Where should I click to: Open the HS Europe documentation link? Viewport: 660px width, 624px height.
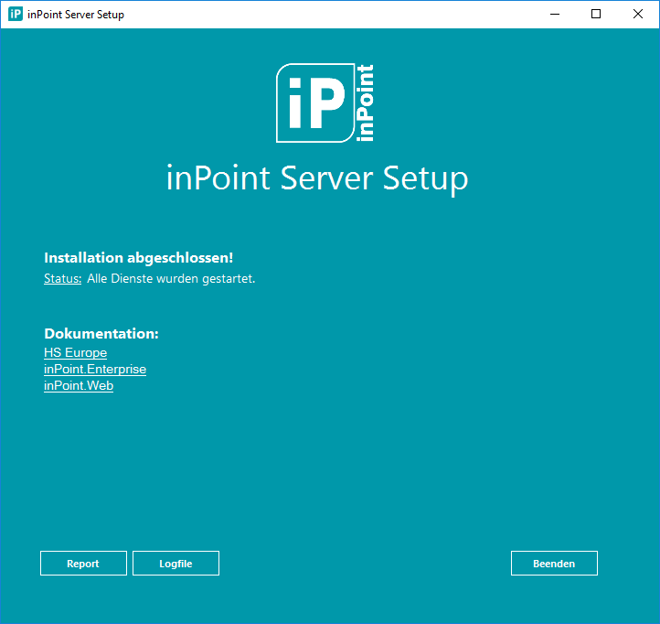pyautogui.click(x=75, y=352)
